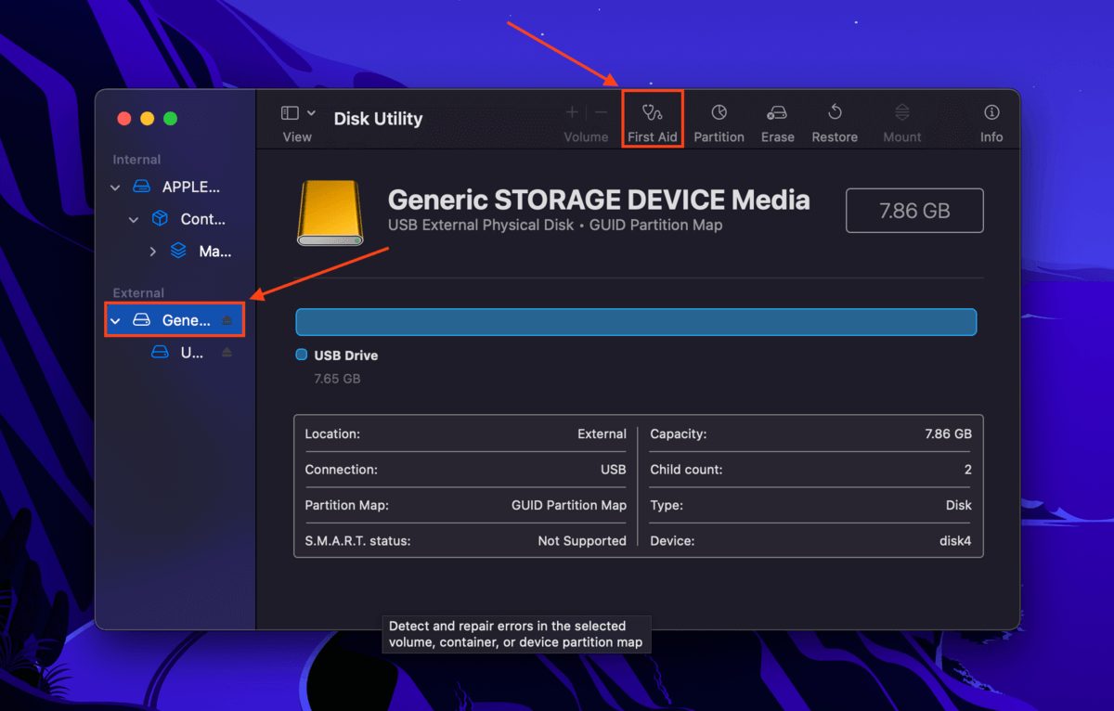Collapse the Gene... external disk
The image size is (1114, 711).
[x=115, y=320]
